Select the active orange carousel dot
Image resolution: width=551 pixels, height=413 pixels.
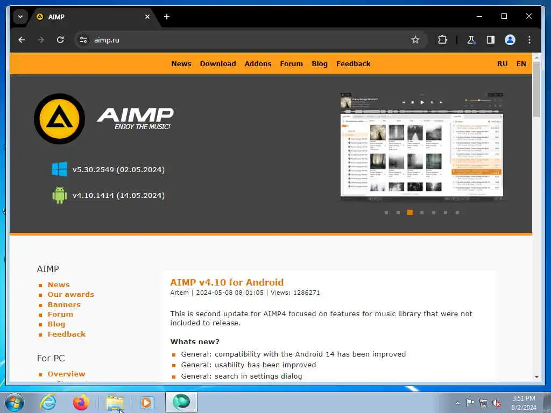[x=409, y=212]
